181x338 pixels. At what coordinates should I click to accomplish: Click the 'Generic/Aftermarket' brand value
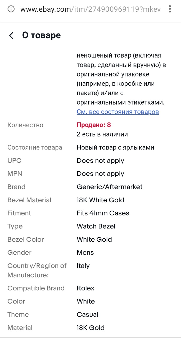point(110,187)
